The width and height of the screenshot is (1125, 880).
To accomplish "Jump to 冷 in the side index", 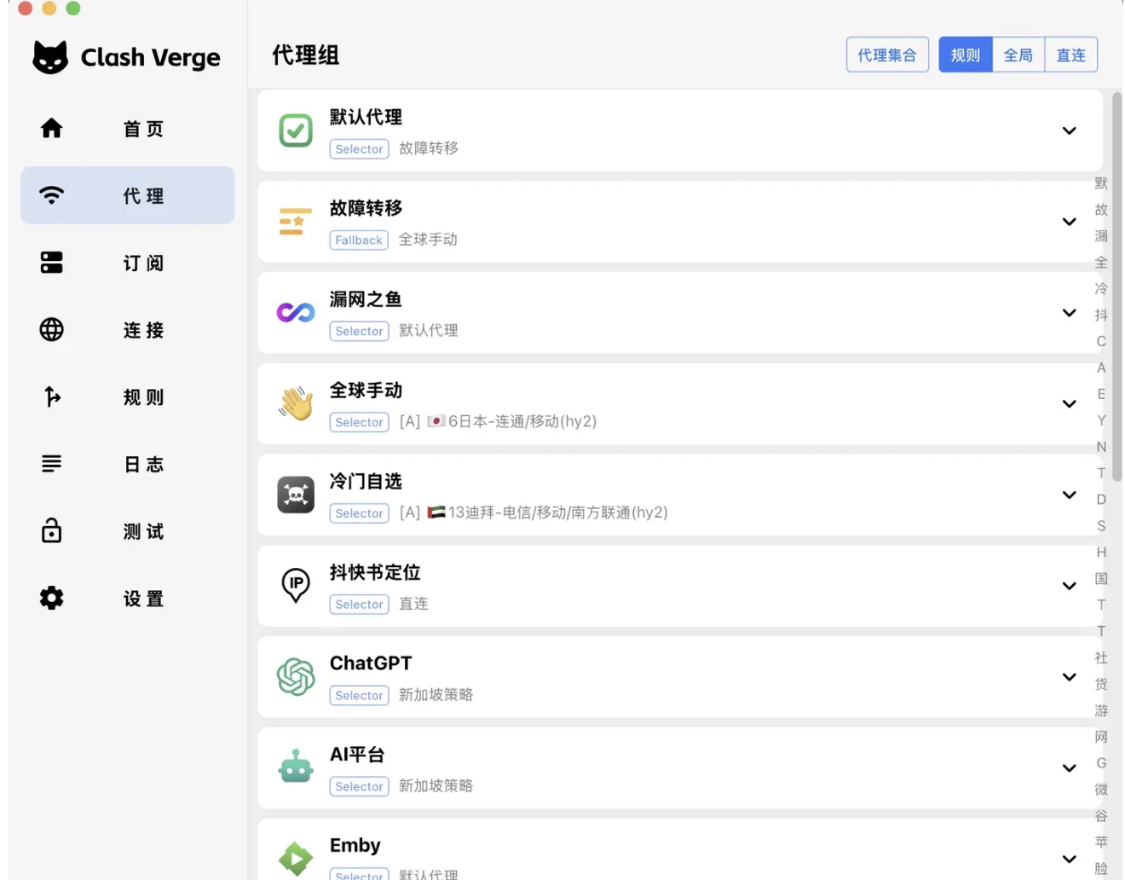I will 1101,289.
